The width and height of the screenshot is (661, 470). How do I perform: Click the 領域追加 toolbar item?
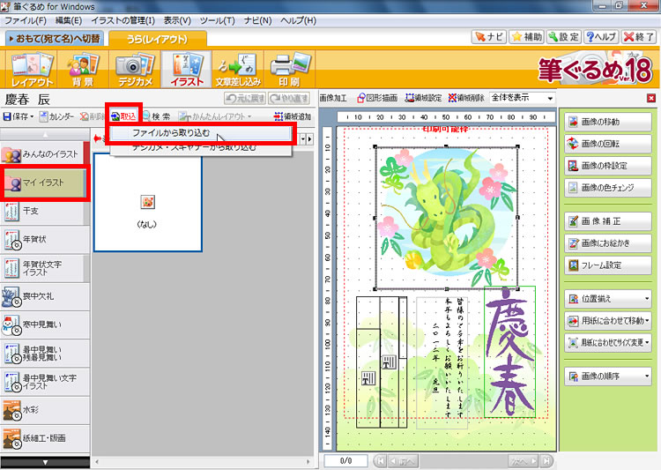pos(292,116)
